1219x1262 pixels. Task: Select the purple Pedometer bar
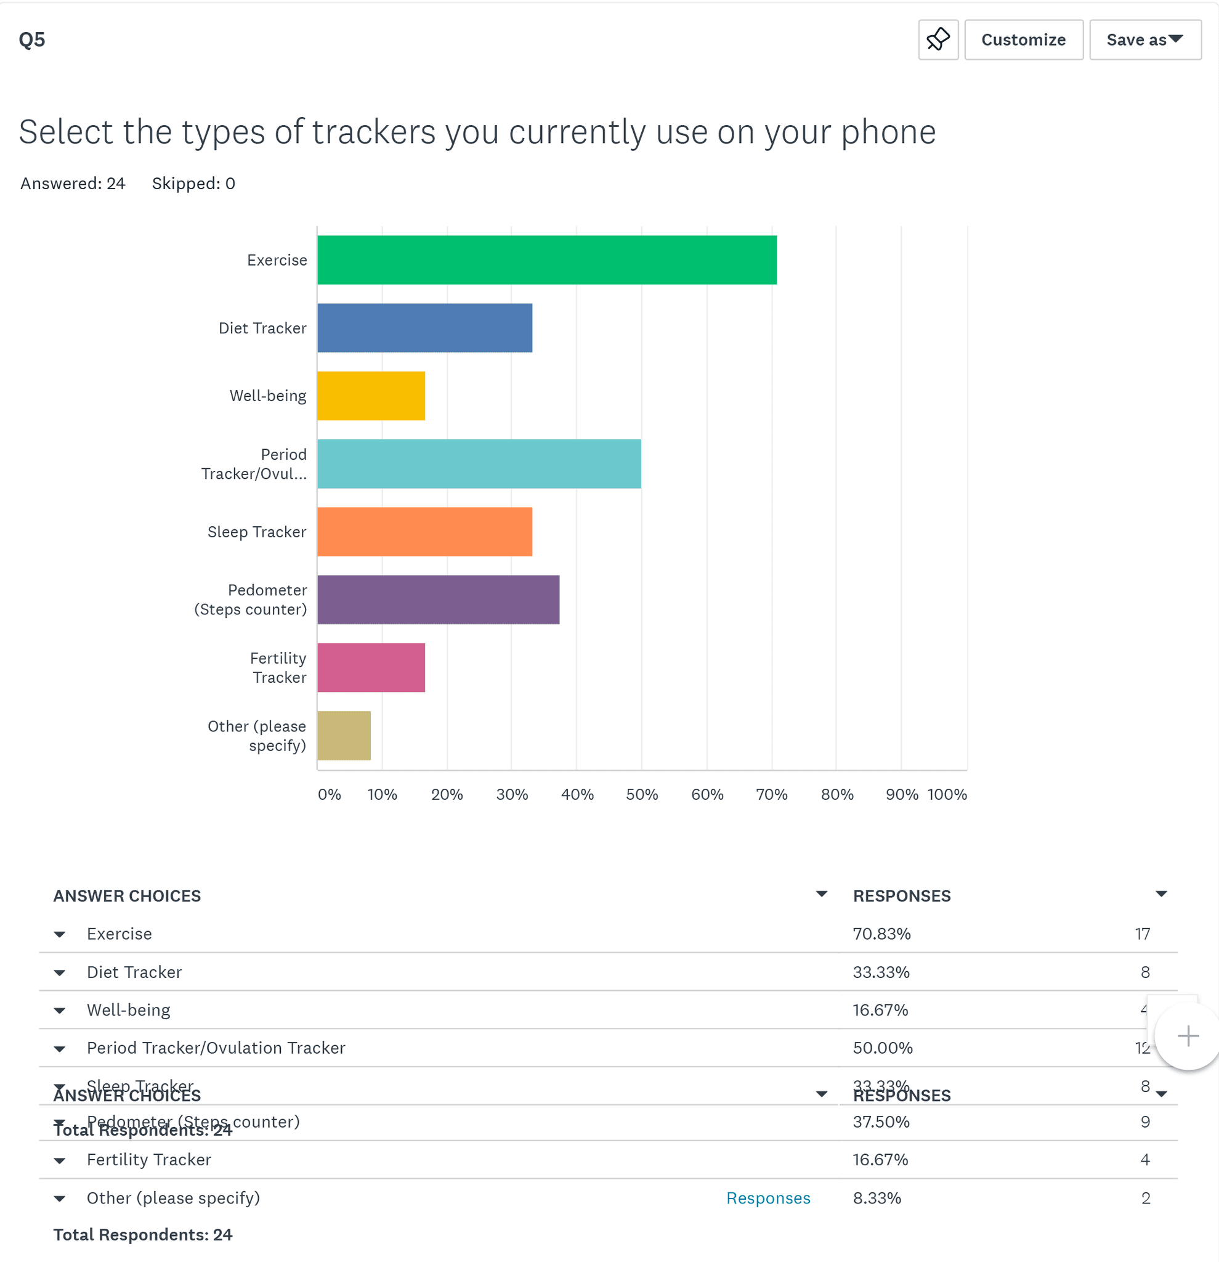pyautogui.click(x=439, y=600)
